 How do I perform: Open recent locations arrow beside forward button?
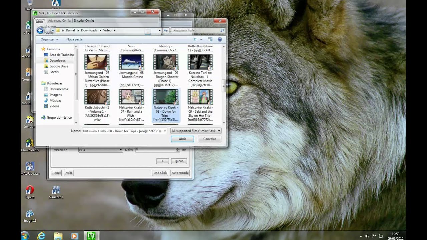click(x=53, y=31)
